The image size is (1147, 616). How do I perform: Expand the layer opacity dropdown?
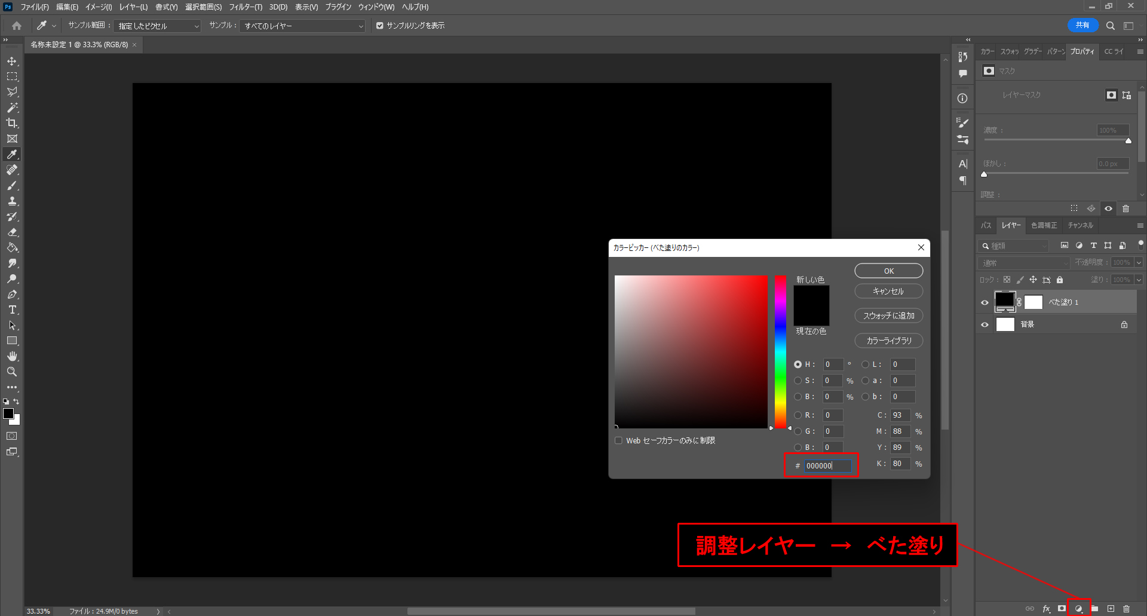pyautogui.click(x=1139, y=262)
